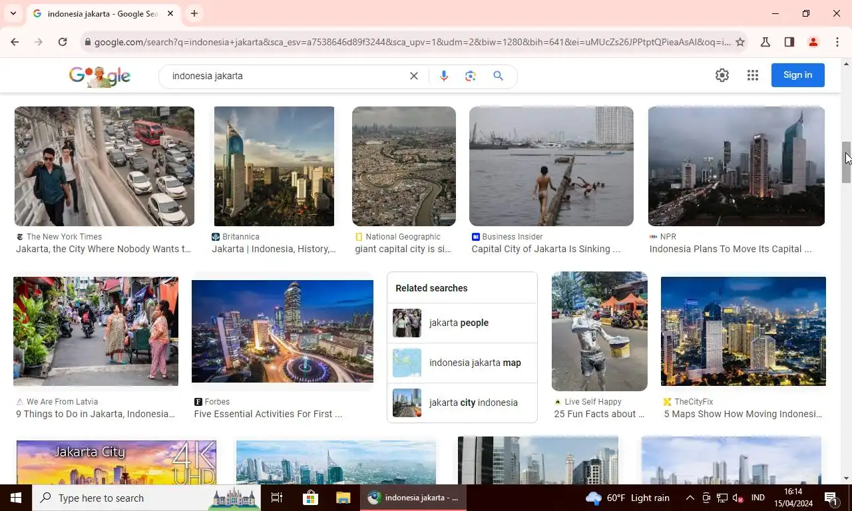Open the Windows Start menu

(16, 498)
